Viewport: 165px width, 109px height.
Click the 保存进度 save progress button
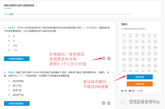140,77
